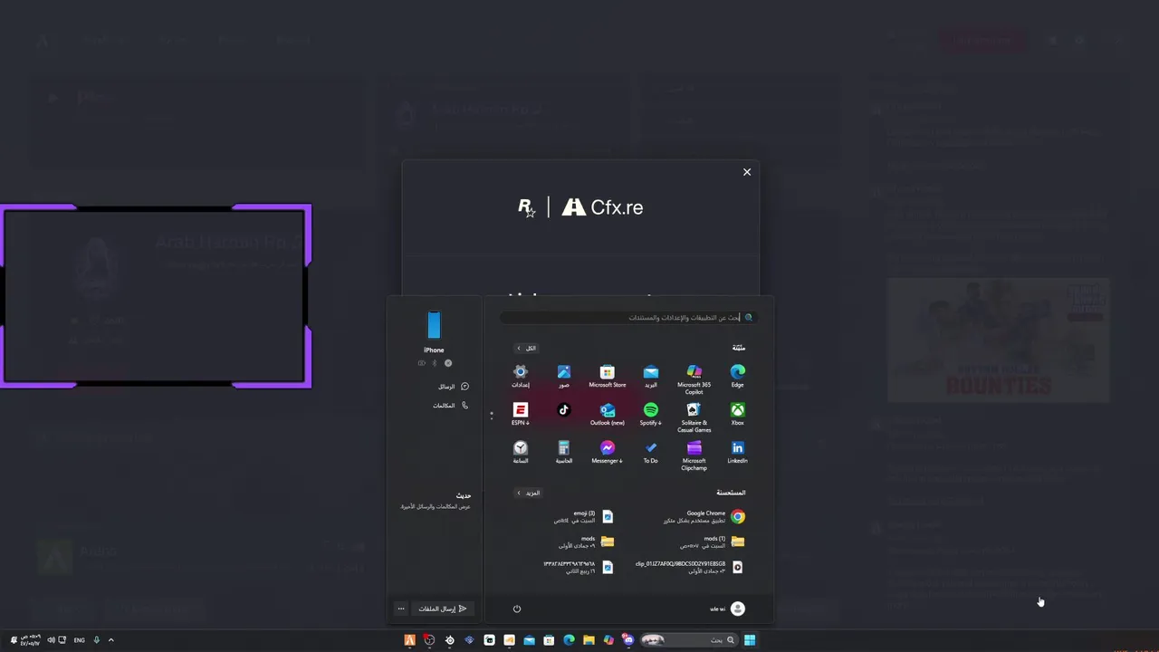Open the Arabic-numeral named recommended image file
The width and height of the screenshot is (1159, 652).
(x=579, y=567)
